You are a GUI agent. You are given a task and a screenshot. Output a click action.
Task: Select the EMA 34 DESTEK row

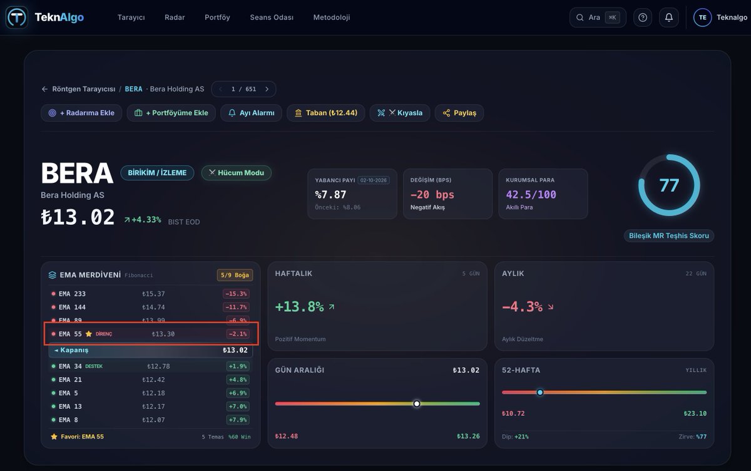tap(150, 366)
